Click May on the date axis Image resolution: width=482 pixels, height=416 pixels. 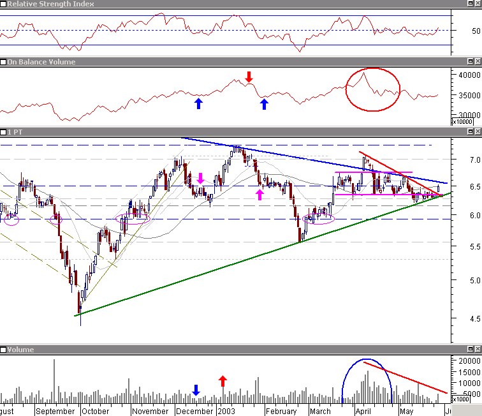pos(406,412)
